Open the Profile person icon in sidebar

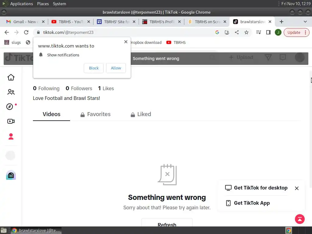tap(11, 136)
